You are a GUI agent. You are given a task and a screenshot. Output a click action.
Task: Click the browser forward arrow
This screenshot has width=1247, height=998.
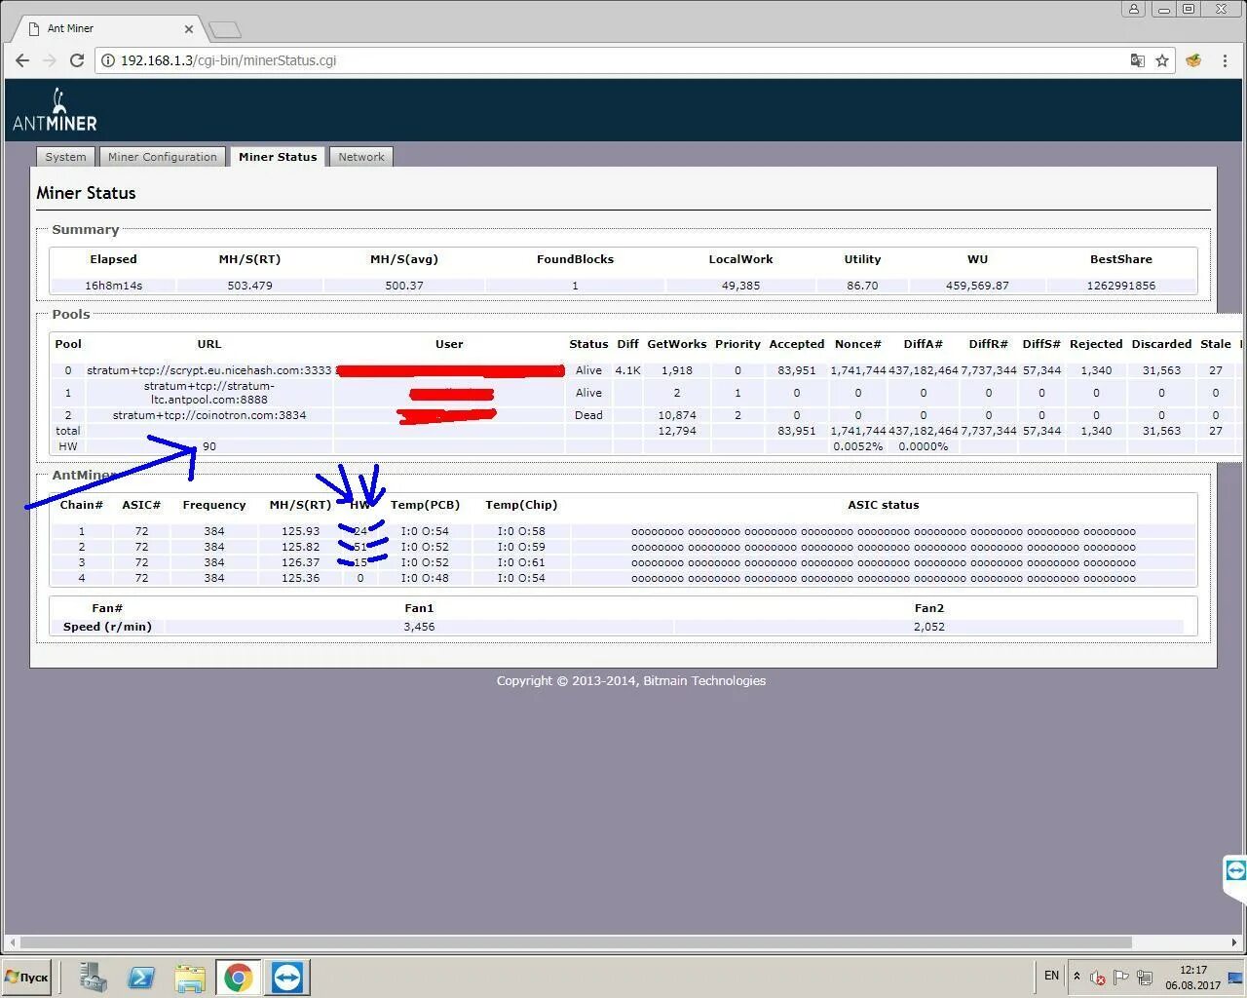coord(50,60)
